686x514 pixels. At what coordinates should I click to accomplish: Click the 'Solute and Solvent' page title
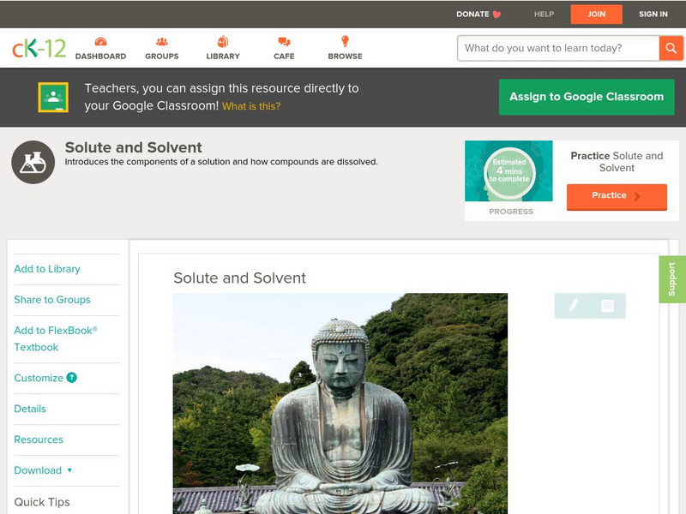point(134,147)
